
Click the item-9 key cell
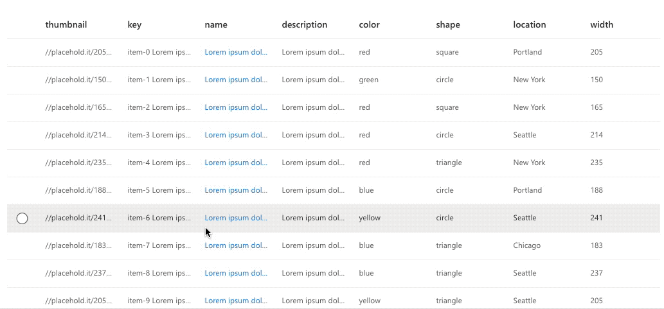(159, 301)
